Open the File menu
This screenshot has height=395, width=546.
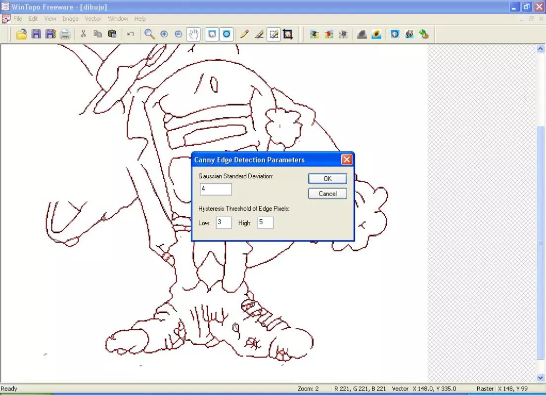pos(18,19)
